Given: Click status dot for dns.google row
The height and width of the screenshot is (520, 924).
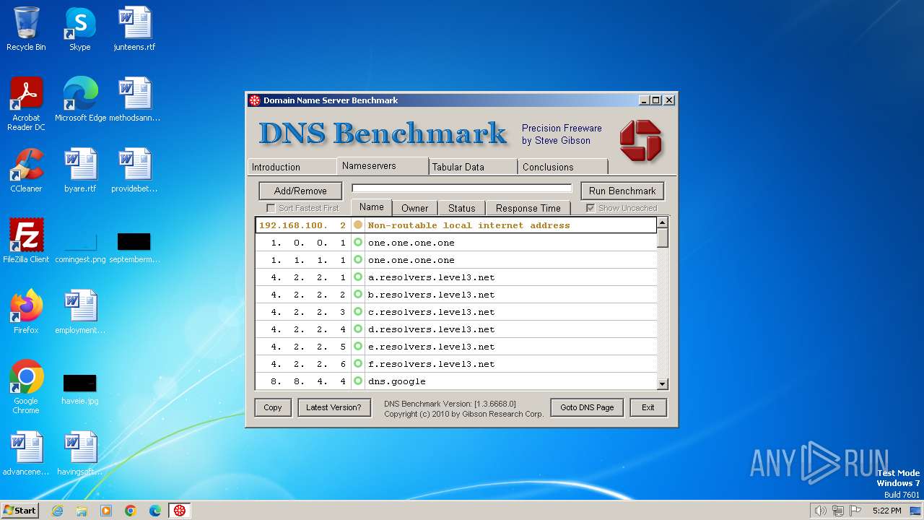Looking at the screenshot, I should point(358,381).
